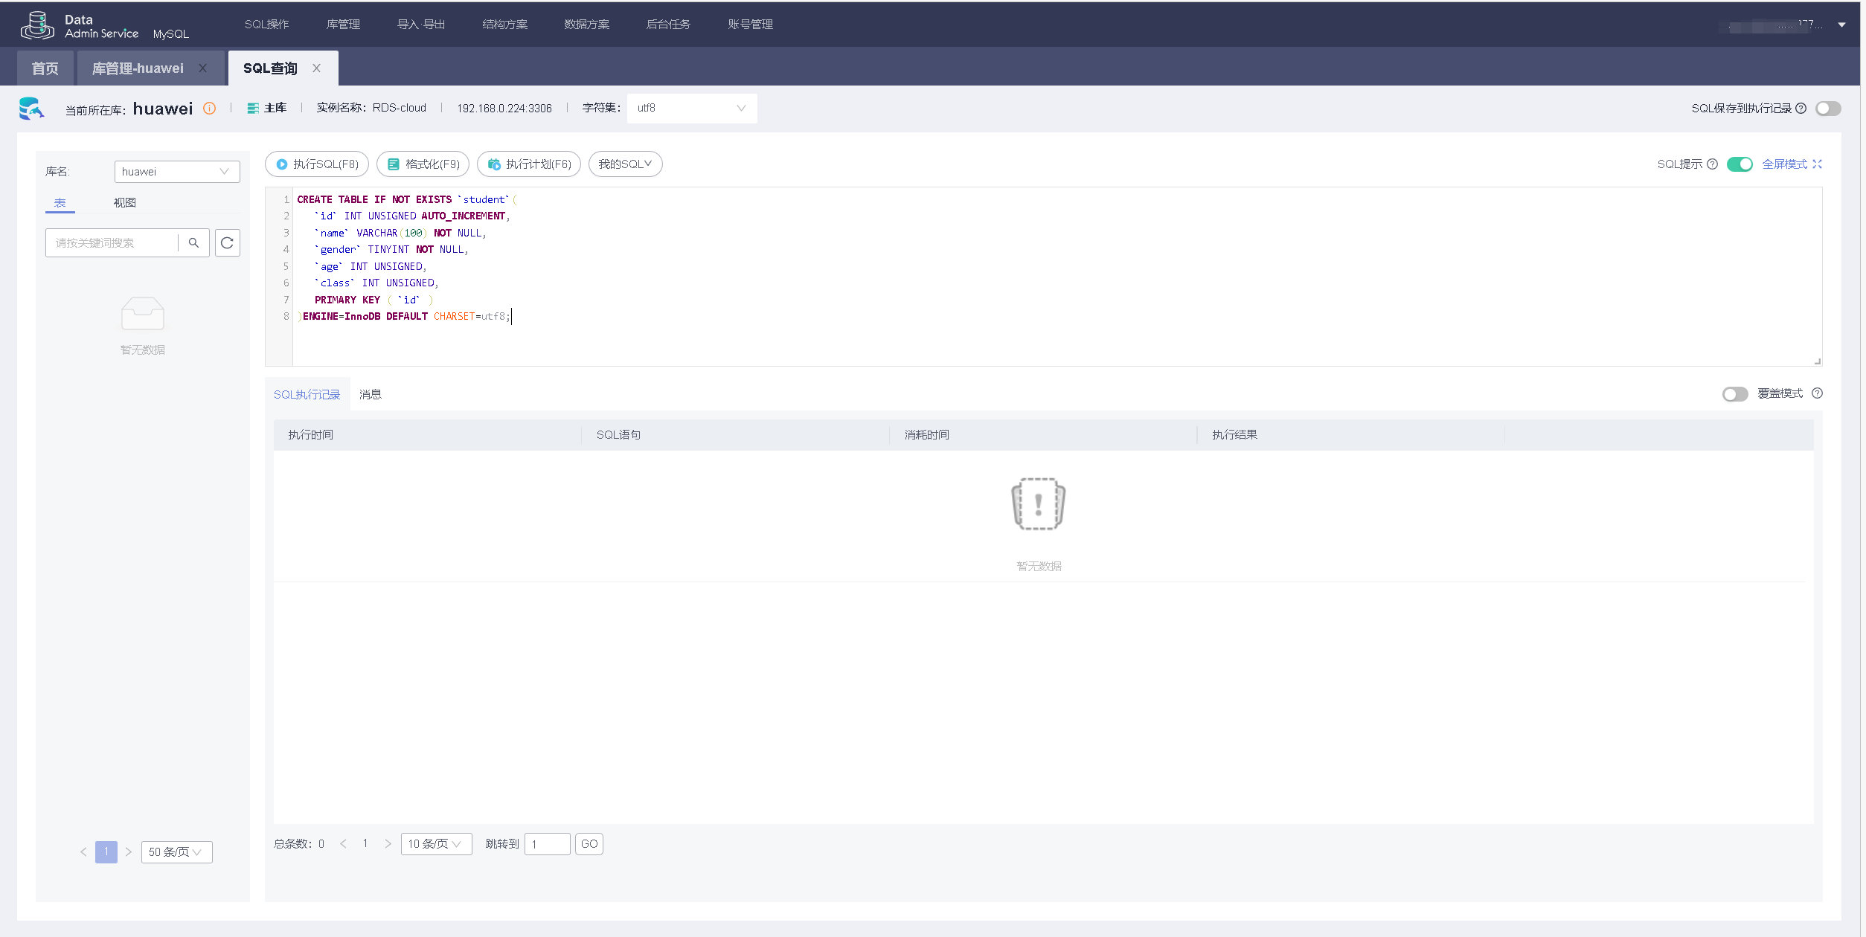Click the help icon next to SQL提示
This screenshot has width=1866, height=937.
1712,164
